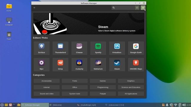Click the Wi-Fi network tray icon

(176, 105)
